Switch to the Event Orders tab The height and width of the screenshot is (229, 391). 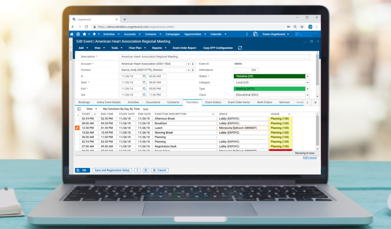click(213, 102)
